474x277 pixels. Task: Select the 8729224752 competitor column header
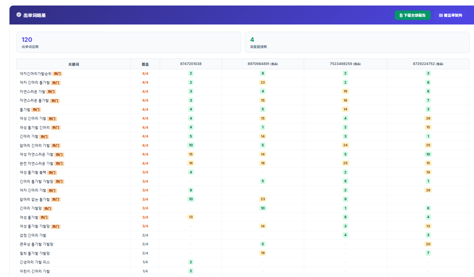point(428,64)
